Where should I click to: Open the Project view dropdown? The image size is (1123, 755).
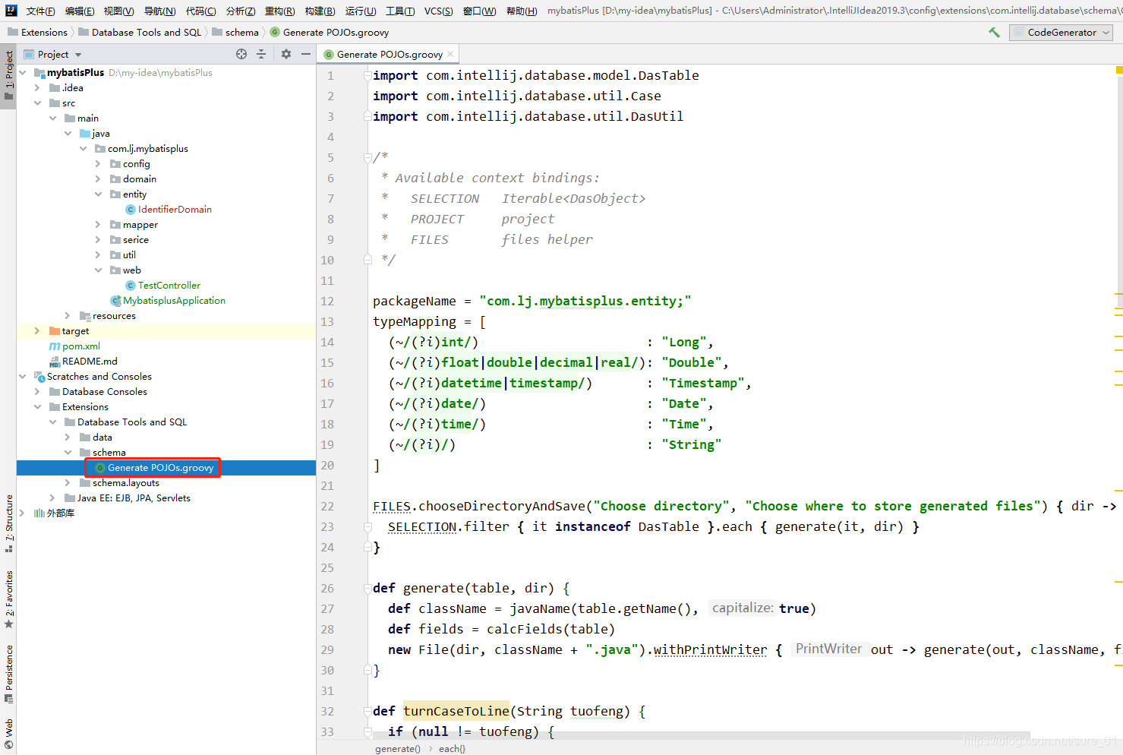tap(52, 55)
